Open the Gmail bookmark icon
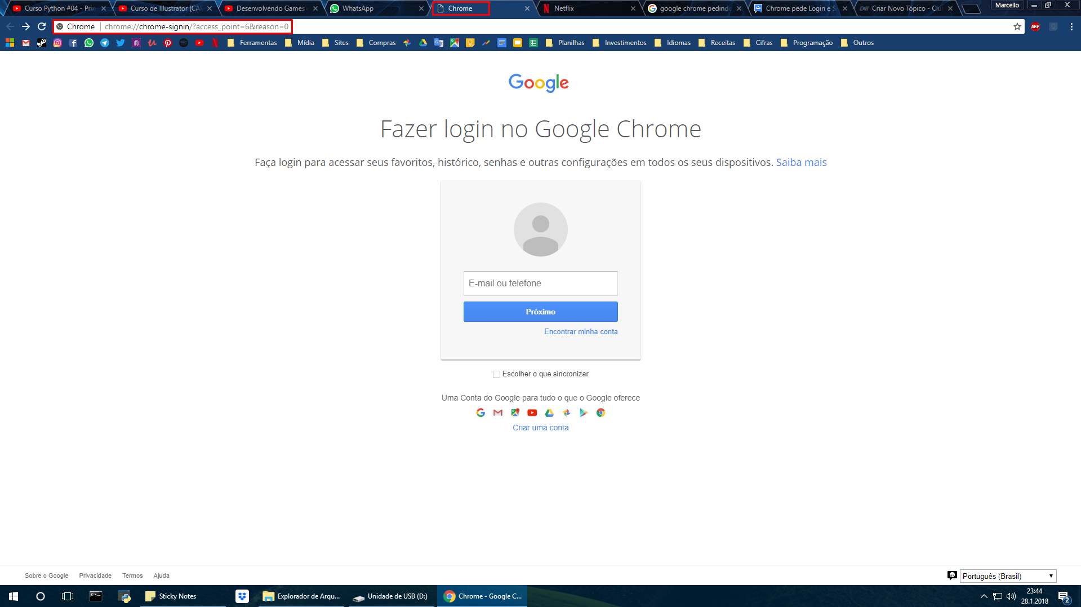The width and height of the screenshot is (1081, 607). coord(26,43)
